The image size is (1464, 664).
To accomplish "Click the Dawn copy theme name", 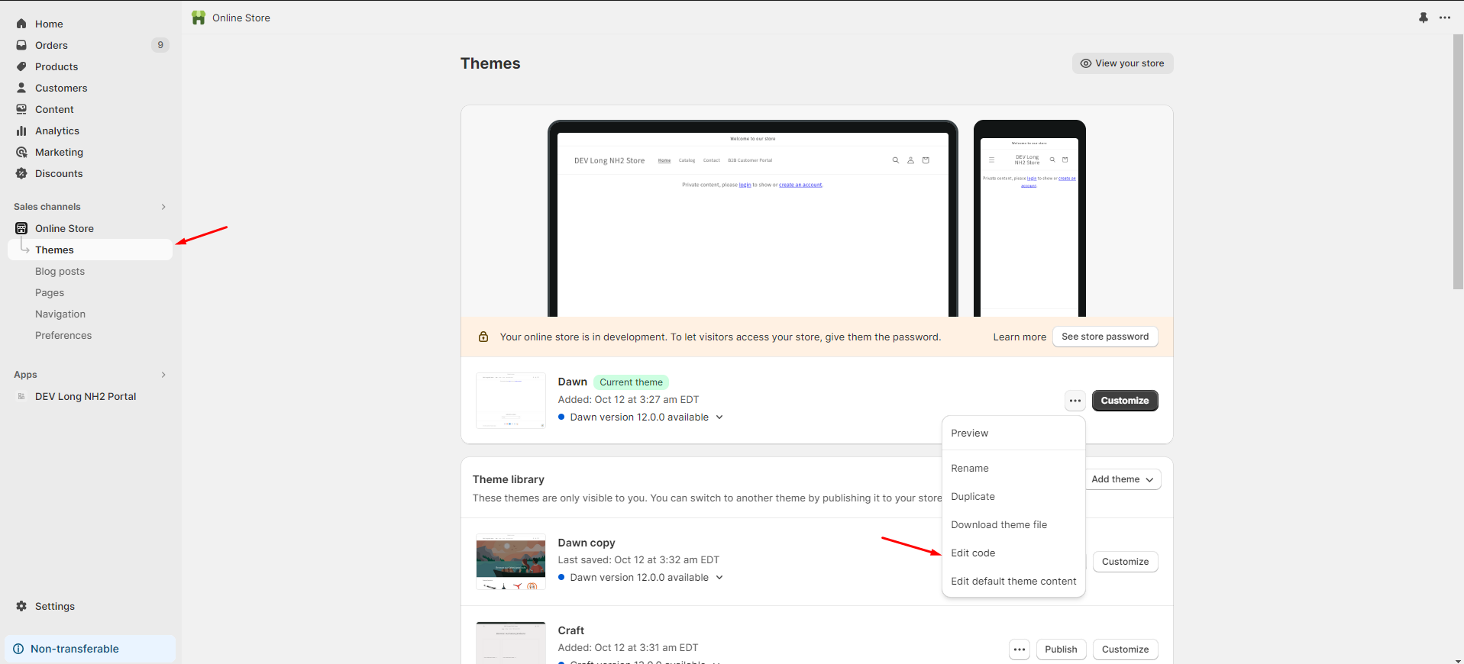I will pyautogui.click(x=587, y=543).
